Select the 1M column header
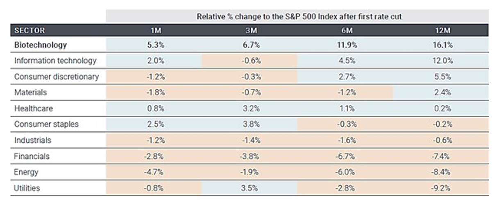501x205 pixels. (156, 31)
